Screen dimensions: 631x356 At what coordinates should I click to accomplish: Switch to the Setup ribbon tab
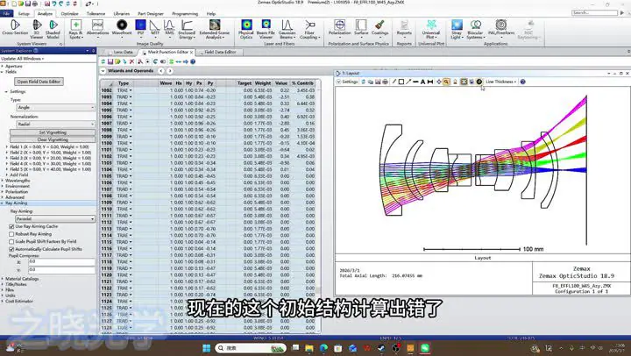pos(24,13)
